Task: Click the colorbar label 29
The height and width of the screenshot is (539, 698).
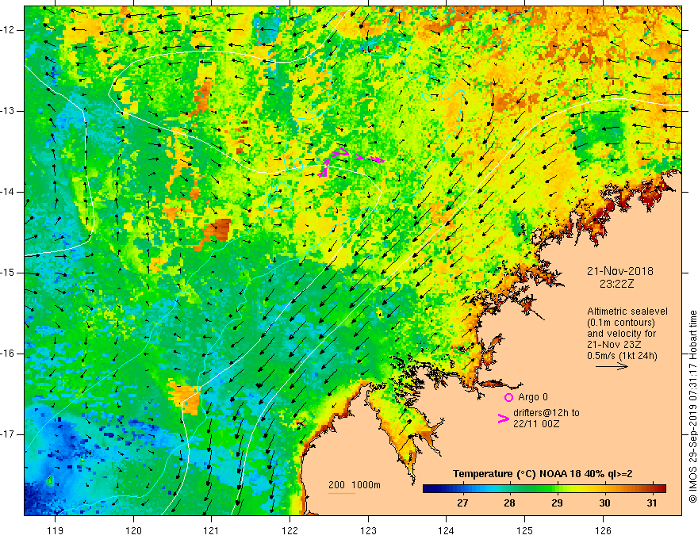Action: pyautogui.click(x=557, y=503)
